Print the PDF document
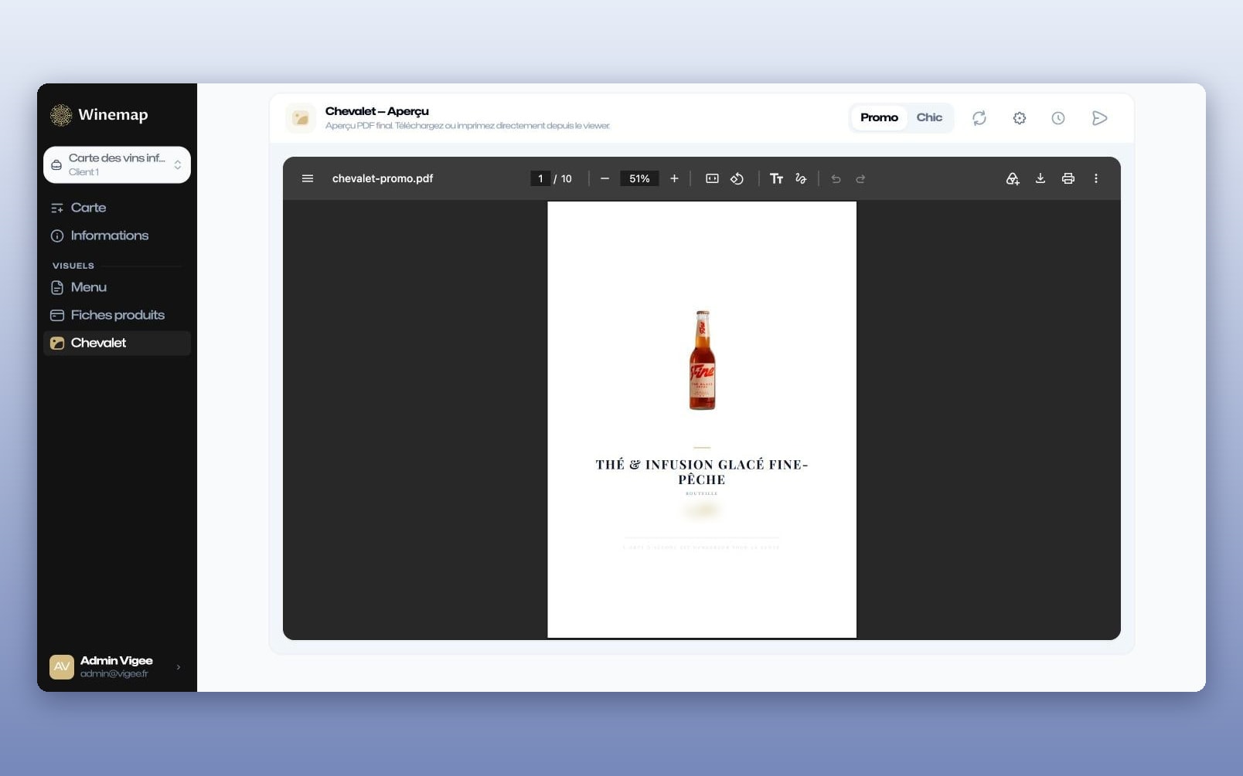The height and width of the screenshot is (776, 1243). coord(1068,178)
